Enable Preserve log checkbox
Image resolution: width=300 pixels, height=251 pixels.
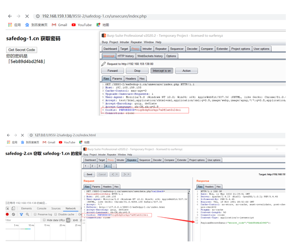[x=35, y=214]
